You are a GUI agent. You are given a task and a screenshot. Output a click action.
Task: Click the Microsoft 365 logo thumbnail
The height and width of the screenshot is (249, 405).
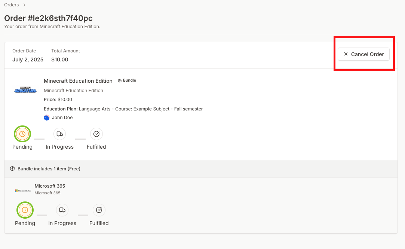coord(23,191)
